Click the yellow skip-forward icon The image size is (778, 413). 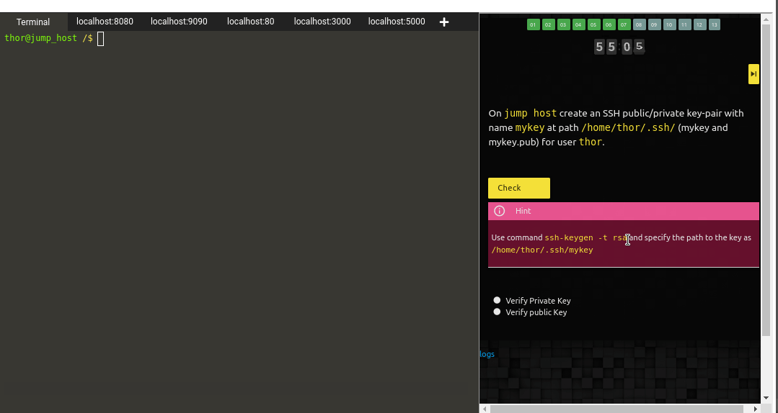[753, 74]
